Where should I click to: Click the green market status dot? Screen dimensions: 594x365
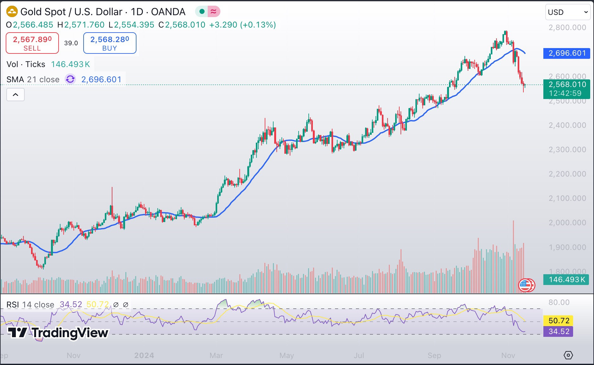(x=202, y=12)
